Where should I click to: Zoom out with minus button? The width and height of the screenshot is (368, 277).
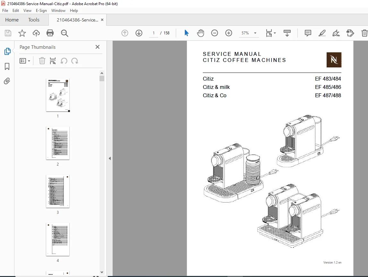click(x=215, y=33)
